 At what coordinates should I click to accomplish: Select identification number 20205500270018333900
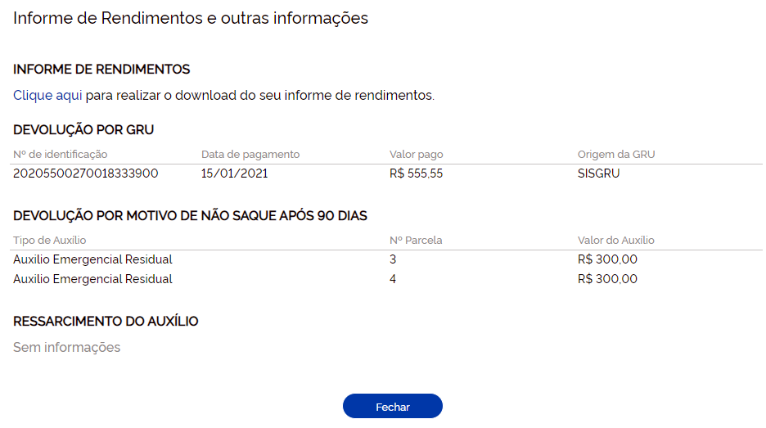[86, 173]
